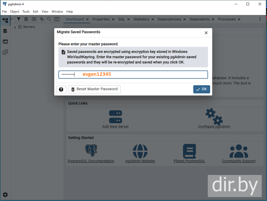
Task: Open the View menu
Action: coord(45,12)
